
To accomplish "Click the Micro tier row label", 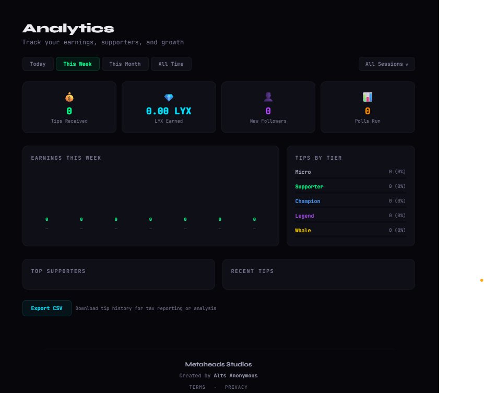I will click(x=303, y=172).
